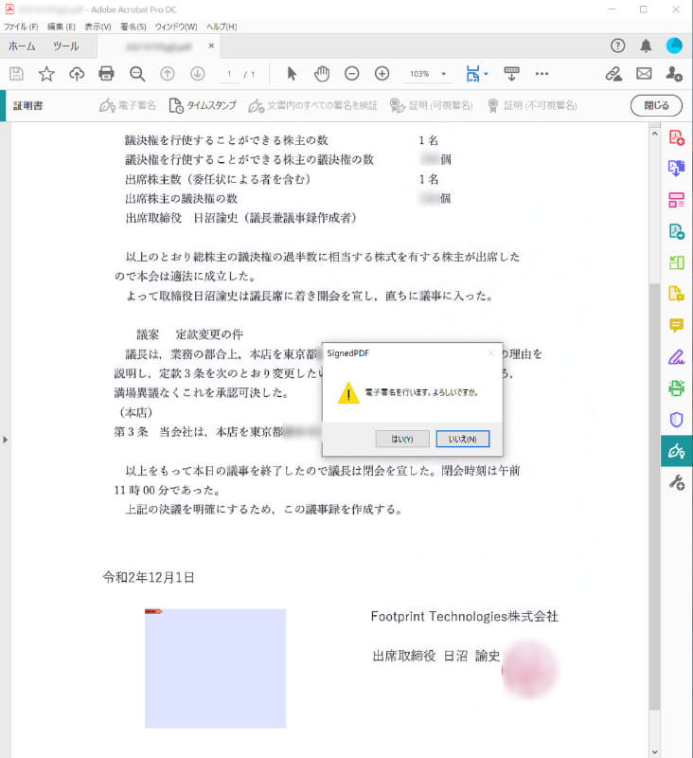Open the notifications bell
This screenshot has width=693, height=758.
coord(646,45)
